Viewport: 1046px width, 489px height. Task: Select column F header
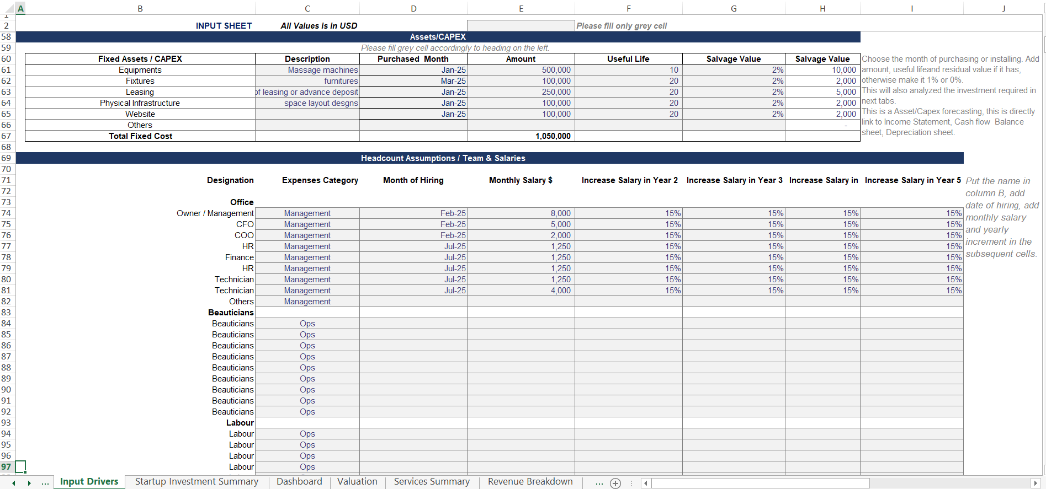pos(629,8)
